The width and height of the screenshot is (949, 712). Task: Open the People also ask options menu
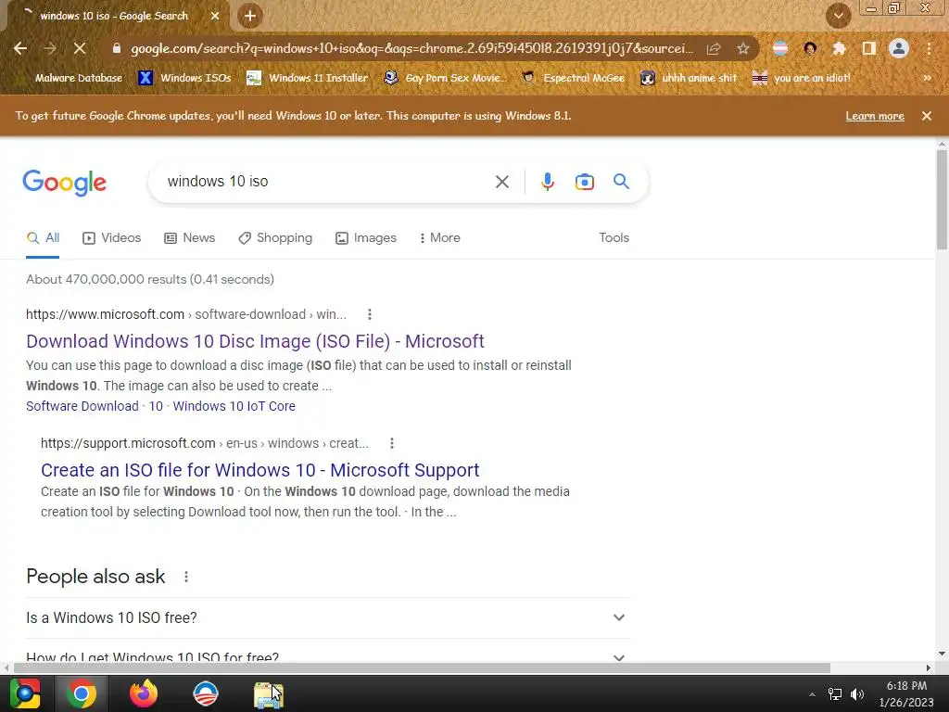click(x=185, y=577)
